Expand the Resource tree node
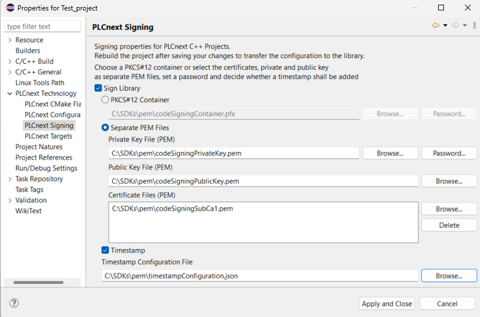The width and height of the screenshot is (480, 317). 10,40
